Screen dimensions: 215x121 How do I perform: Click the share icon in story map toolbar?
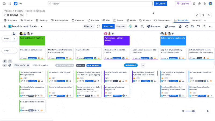pos(186,26)
